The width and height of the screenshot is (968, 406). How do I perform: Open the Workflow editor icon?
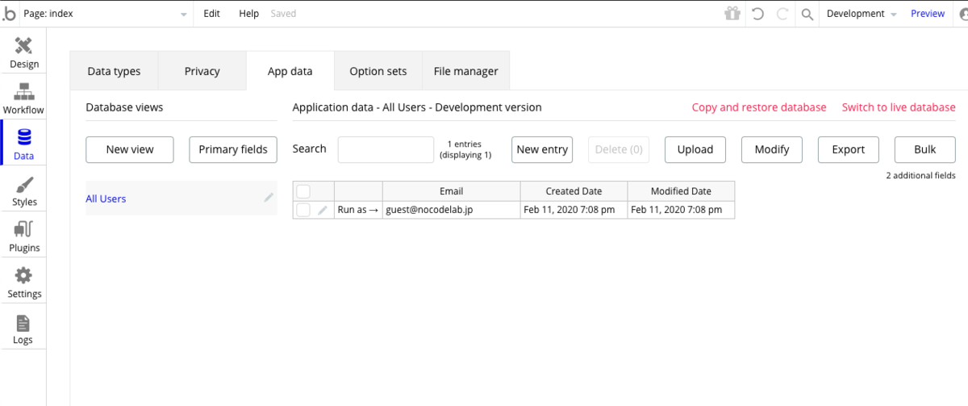[x=23, y=98]
